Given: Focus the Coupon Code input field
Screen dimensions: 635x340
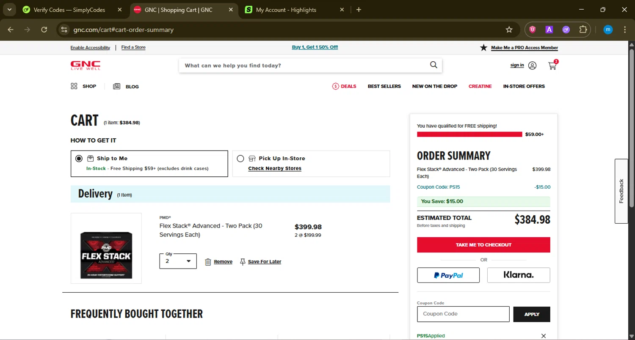Looking at the screenshot, I should tap(463, 314).
